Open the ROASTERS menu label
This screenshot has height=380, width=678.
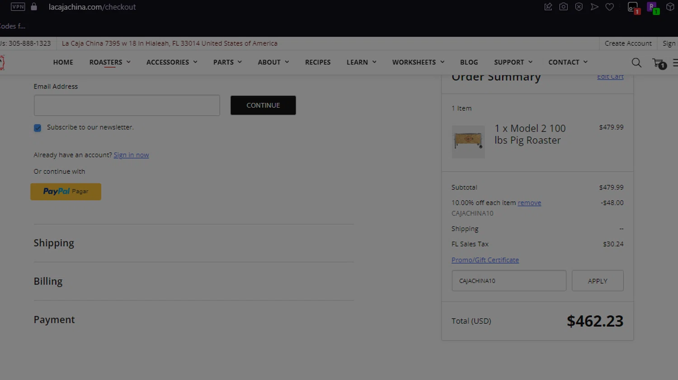tap(106, 62)
